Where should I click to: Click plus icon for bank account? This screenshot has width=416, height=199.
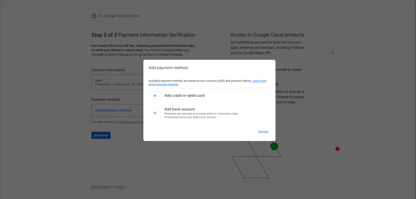coord(155,113)
